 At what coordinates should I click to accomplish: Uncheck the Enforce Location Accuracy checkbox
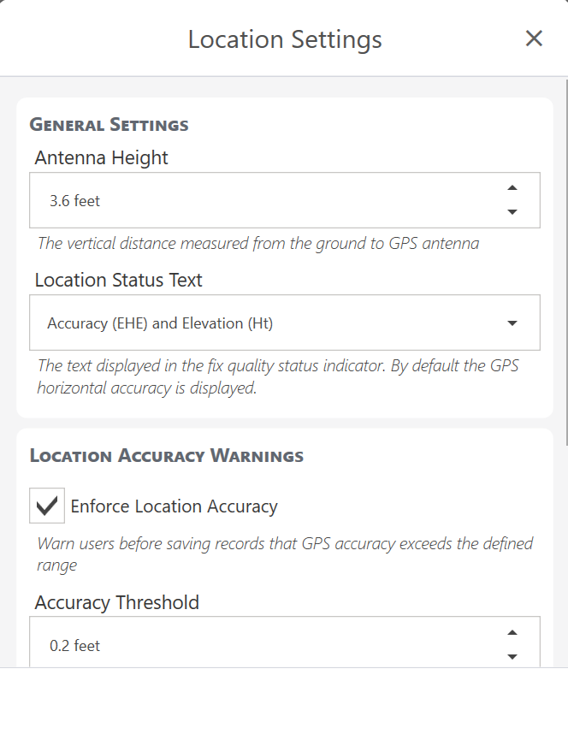click(47, 506)
